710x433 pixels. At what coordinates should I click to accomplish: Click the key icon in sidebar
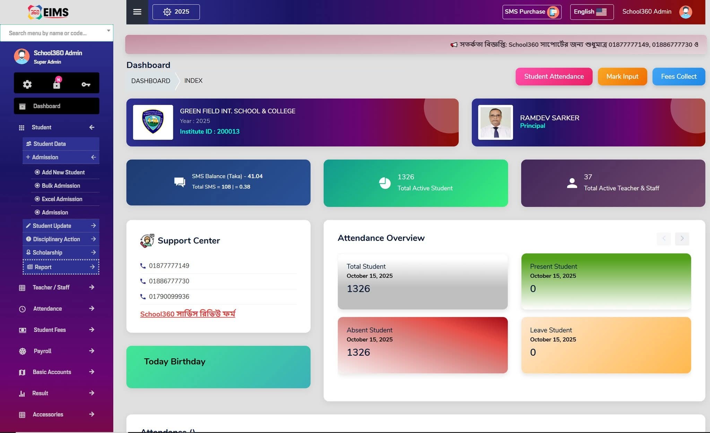(x=86, y=84)
